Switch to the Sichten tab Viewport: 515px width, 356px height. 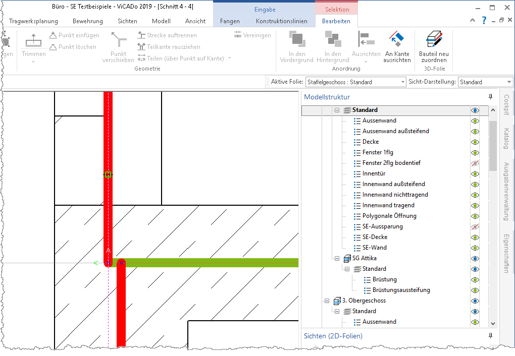127,21
